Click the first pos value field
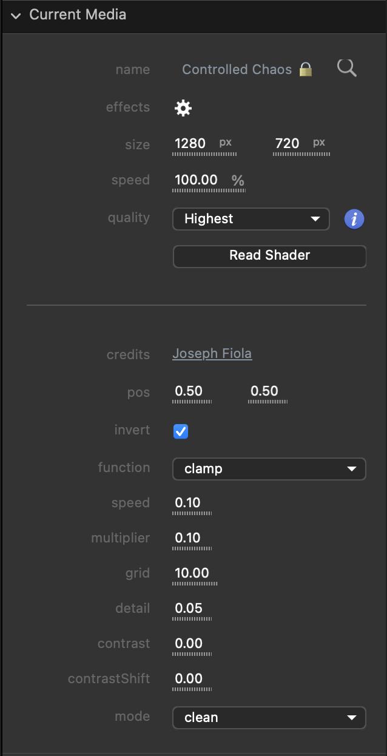The width and height of the screenshot is (387, 756). [189, 391]
